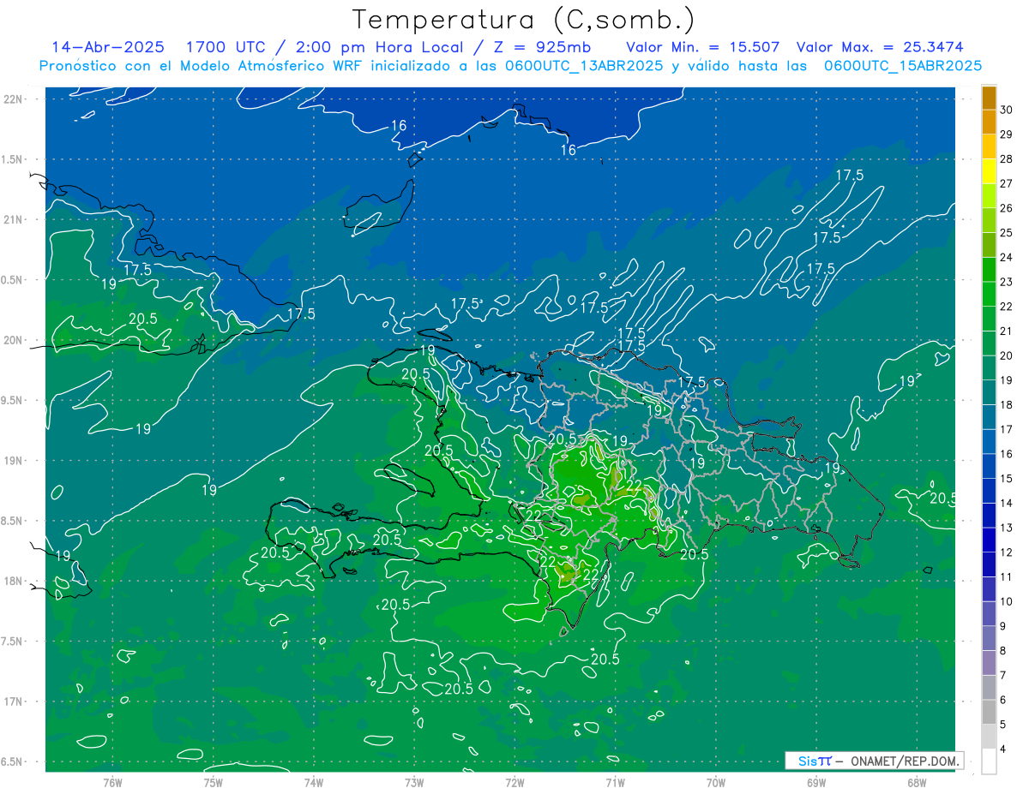Click latitude axis label "8.5N"
Image resolution: width=1029 pixels, height=794 pixels.
point(13,521)
